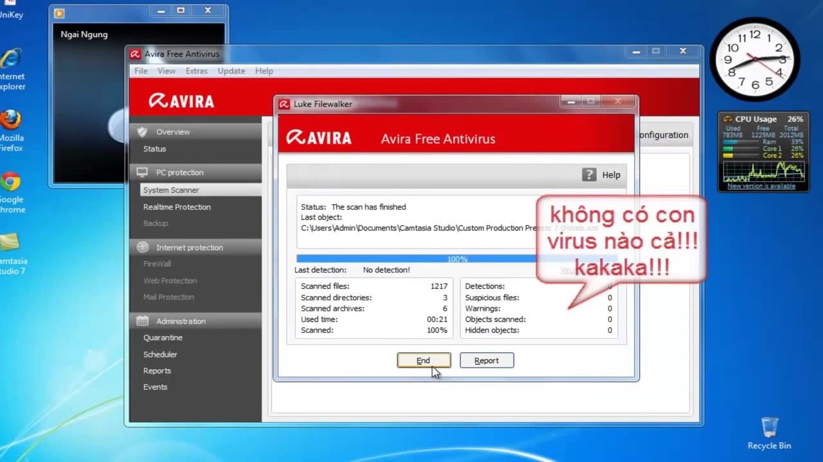Open Quarantine in the sidebar

[163, 338]
